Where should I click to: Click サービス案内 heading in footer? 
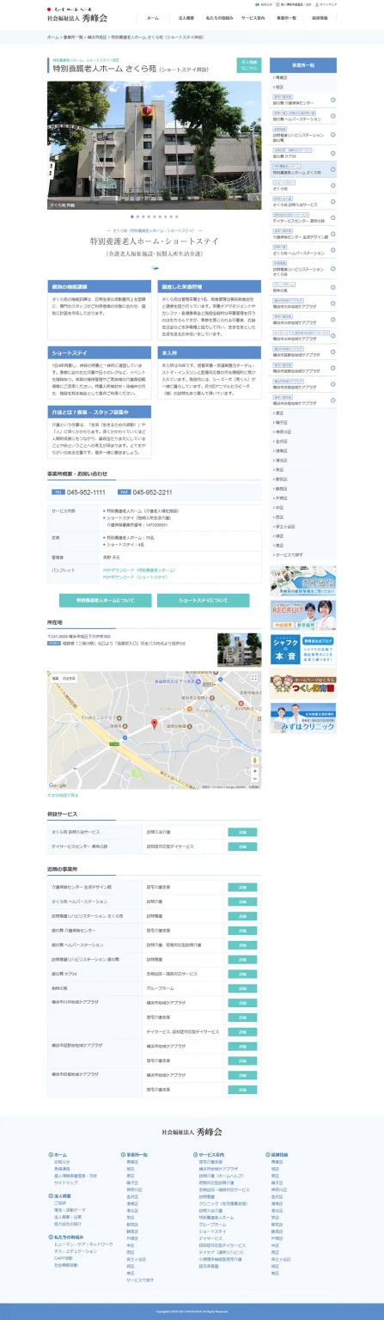click(210, 1154)
